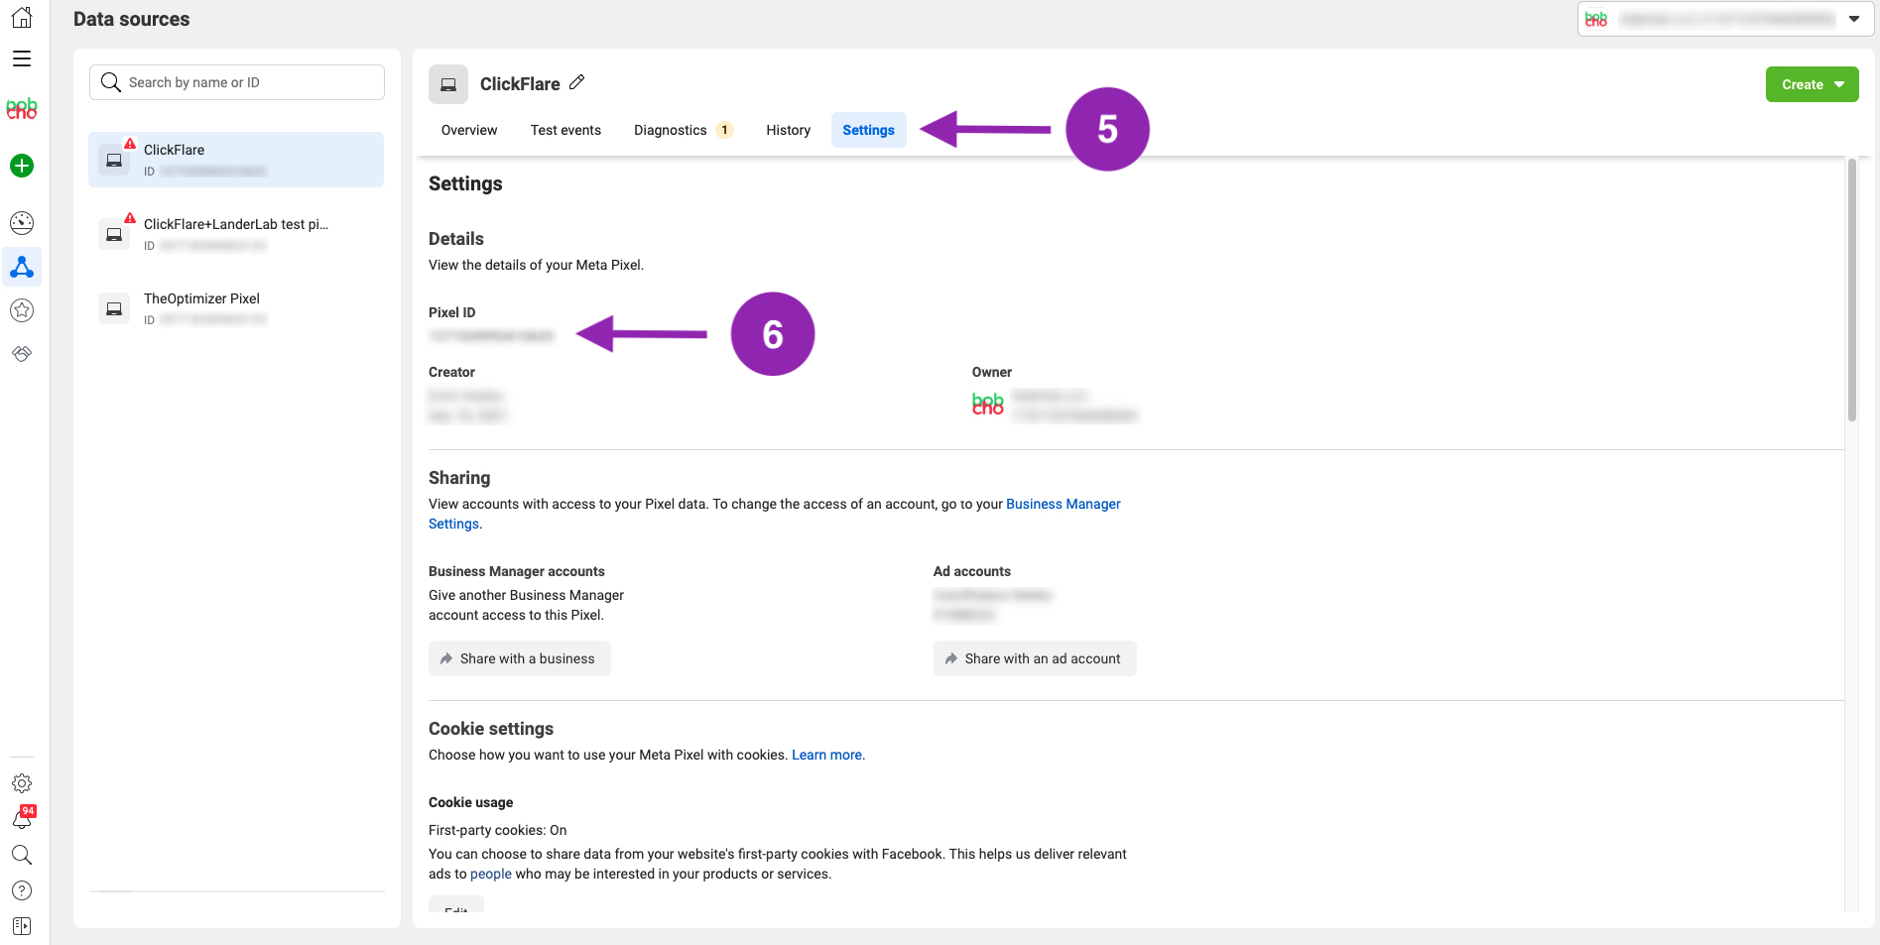
Task: Switch to the Overview tab
Action: [x=469, y=130]
